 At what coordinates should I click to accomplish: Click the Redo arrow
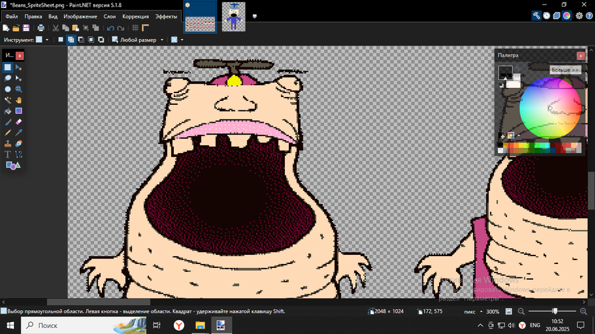click(121, 28)
